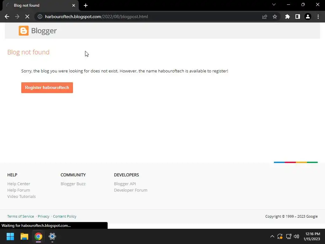Image resolution: width=325 pixels, height=244 pixels.
Task: Click the Chrome taskbar icon
Action: pos(38,236)
